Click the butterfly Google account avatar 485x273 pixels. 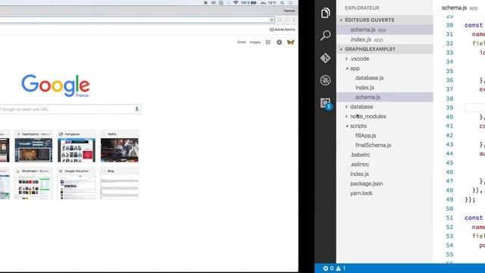[x=290, y=42]
